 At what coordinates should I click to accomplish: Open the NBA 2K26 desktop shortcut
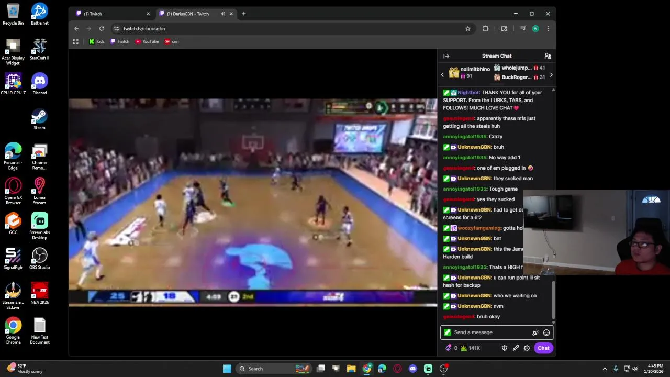click(x=40, y=294)
